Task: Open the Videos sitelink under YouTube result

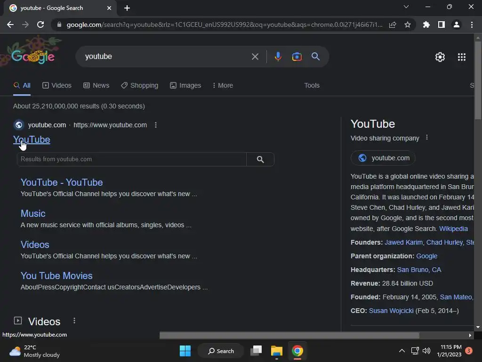Action: (35, 245)
